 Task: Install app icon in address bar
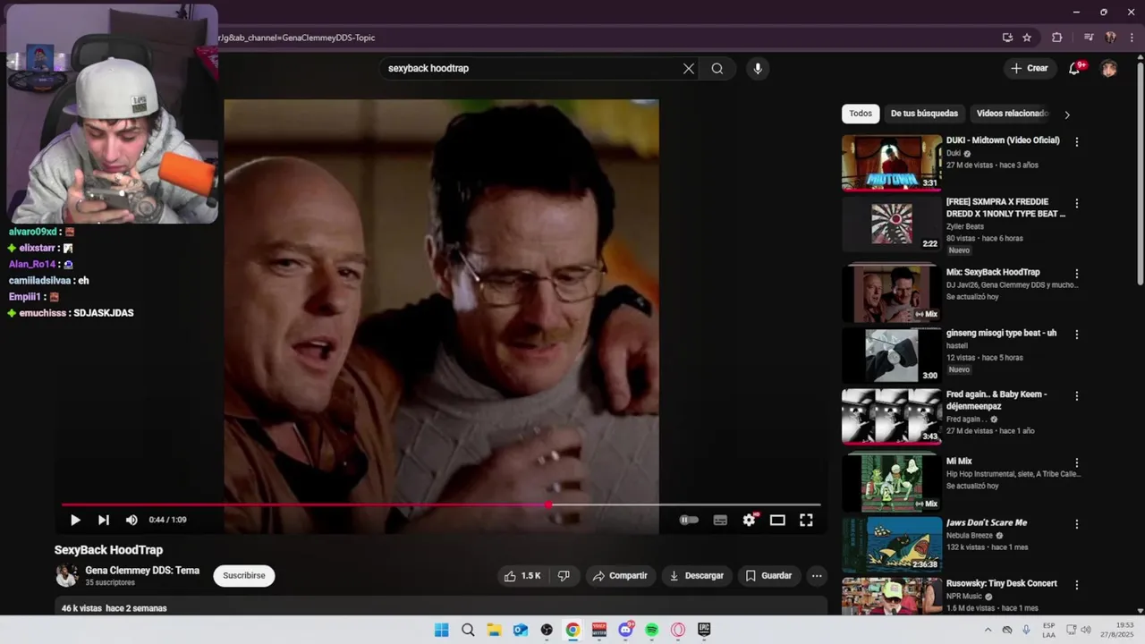pos(1007,38)
